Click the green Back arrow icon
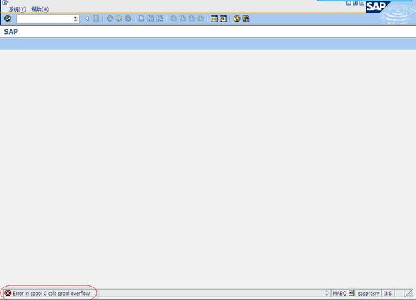Screen dimensions: 416x300 pyautogui.click(x=110, y=19)
